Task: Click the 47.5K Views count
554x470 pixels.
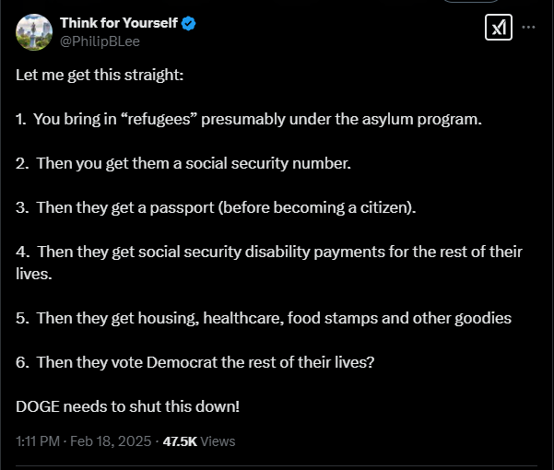Action: [199, 441]
